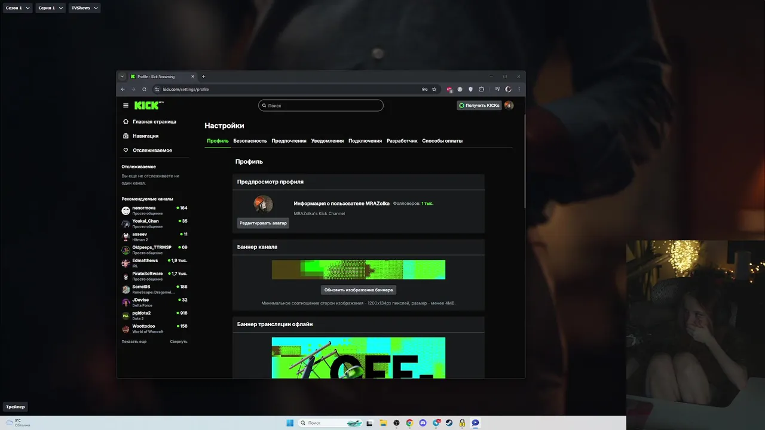Open the Сезон 1 dropdown
The image size is (765, 430).
(x=17, y=8)
